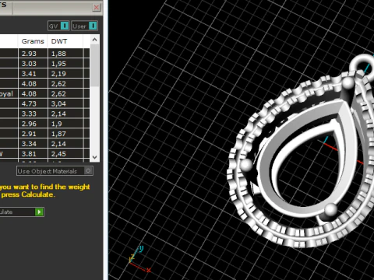Click the Grams column header
Image resolution: width=374 pixels, height=280 pixels.
[x=33, y=41]
